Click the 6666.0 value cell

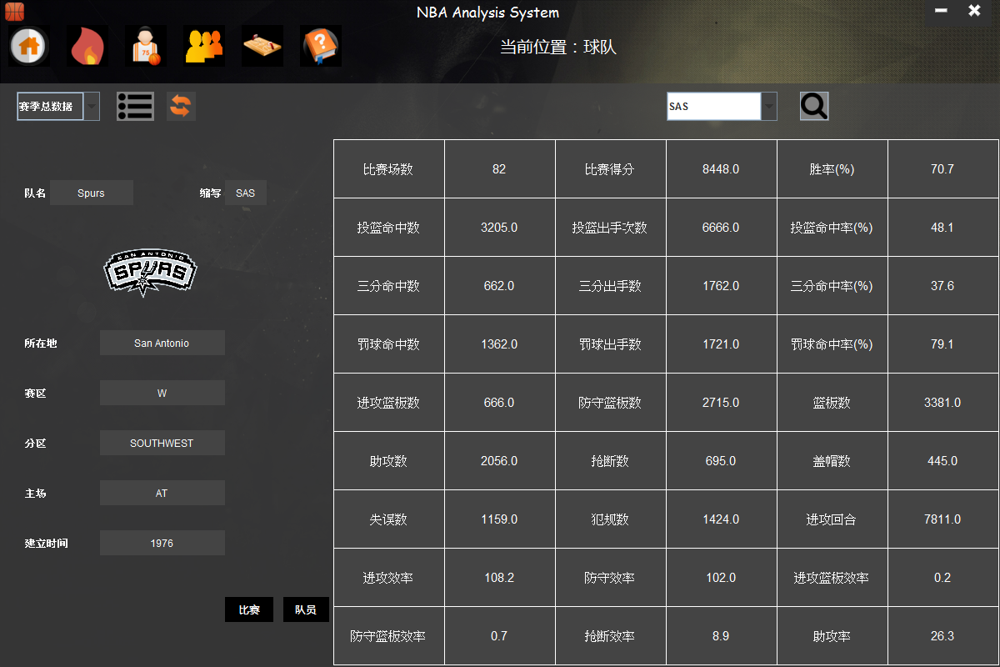pos(722,228)
